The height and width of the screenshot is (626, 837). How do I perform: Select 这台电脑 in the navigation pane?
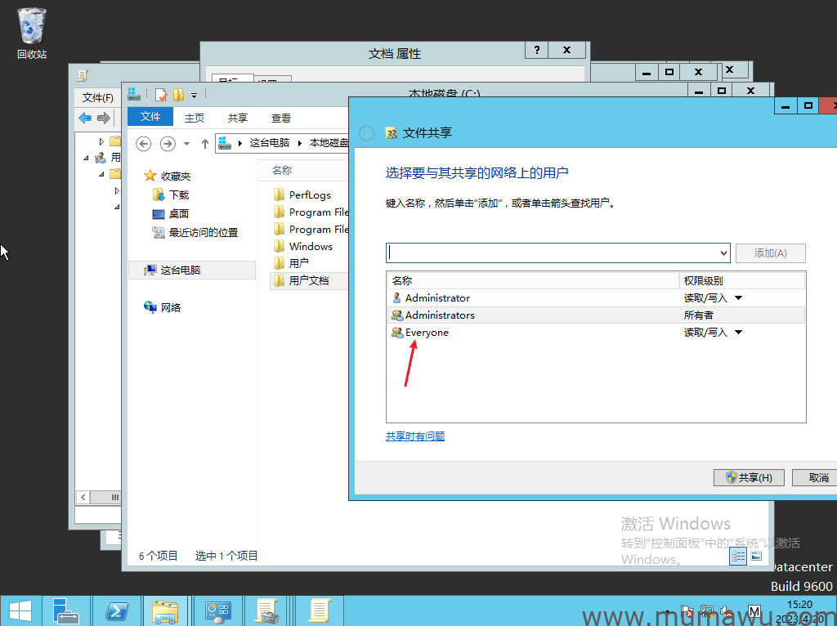180,270
